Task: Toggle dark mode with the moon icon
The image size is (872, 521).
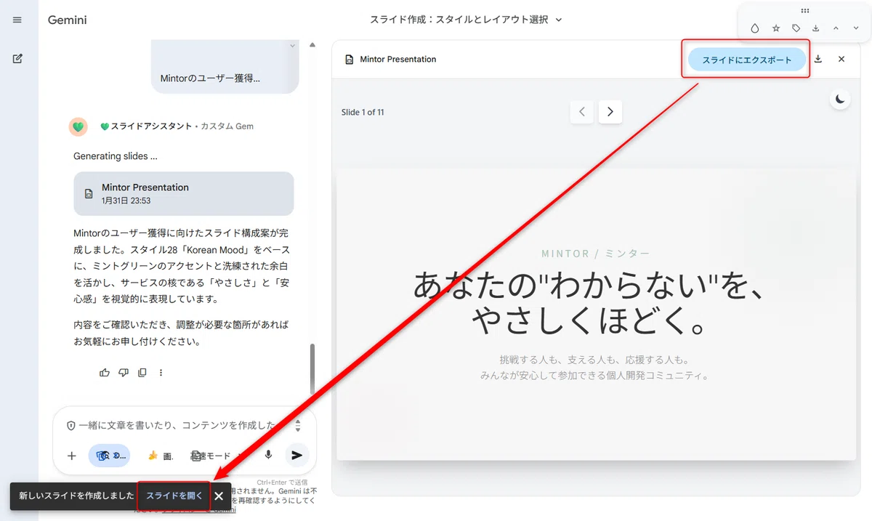Action: 841,99
